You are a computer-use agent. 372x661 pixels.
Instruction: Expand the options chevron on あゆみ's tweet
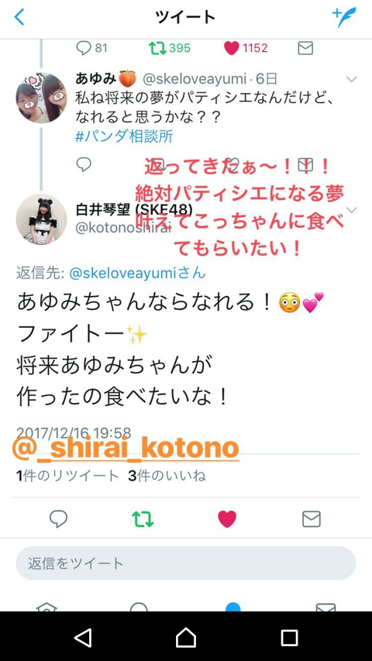click(351, 79)
